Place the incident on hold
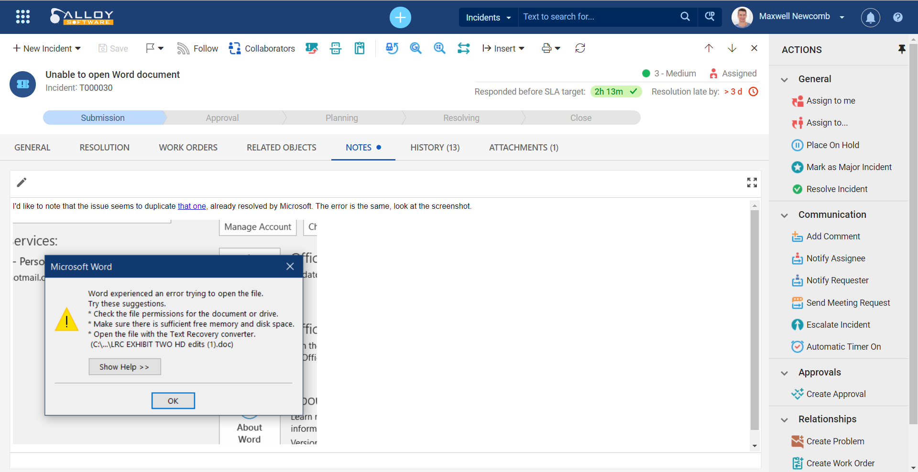This screenshot has width=918, height=472. (825, 145)
